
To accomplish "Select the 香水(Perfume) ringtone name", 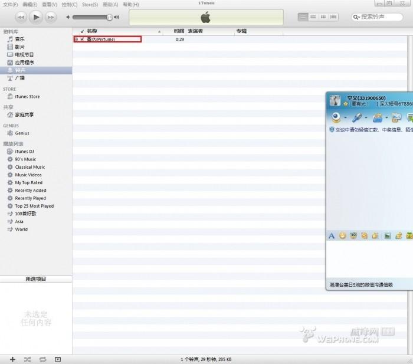I will click(101, 40).
